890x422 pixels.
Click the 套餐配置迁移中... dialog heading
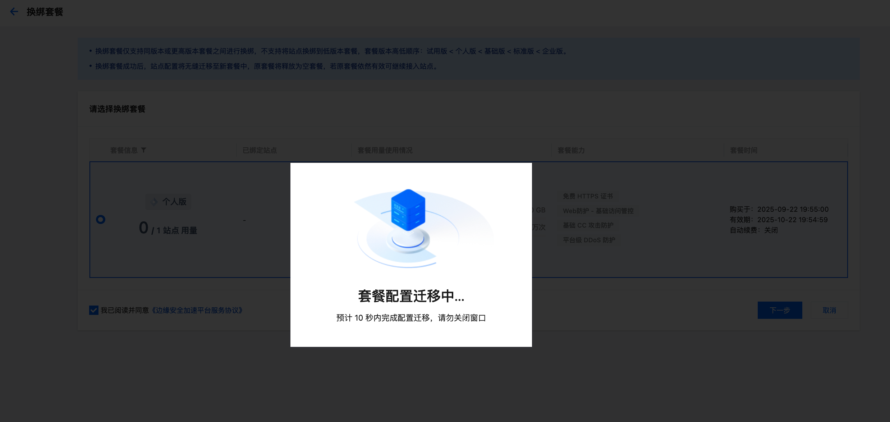(x=411, y=296)
